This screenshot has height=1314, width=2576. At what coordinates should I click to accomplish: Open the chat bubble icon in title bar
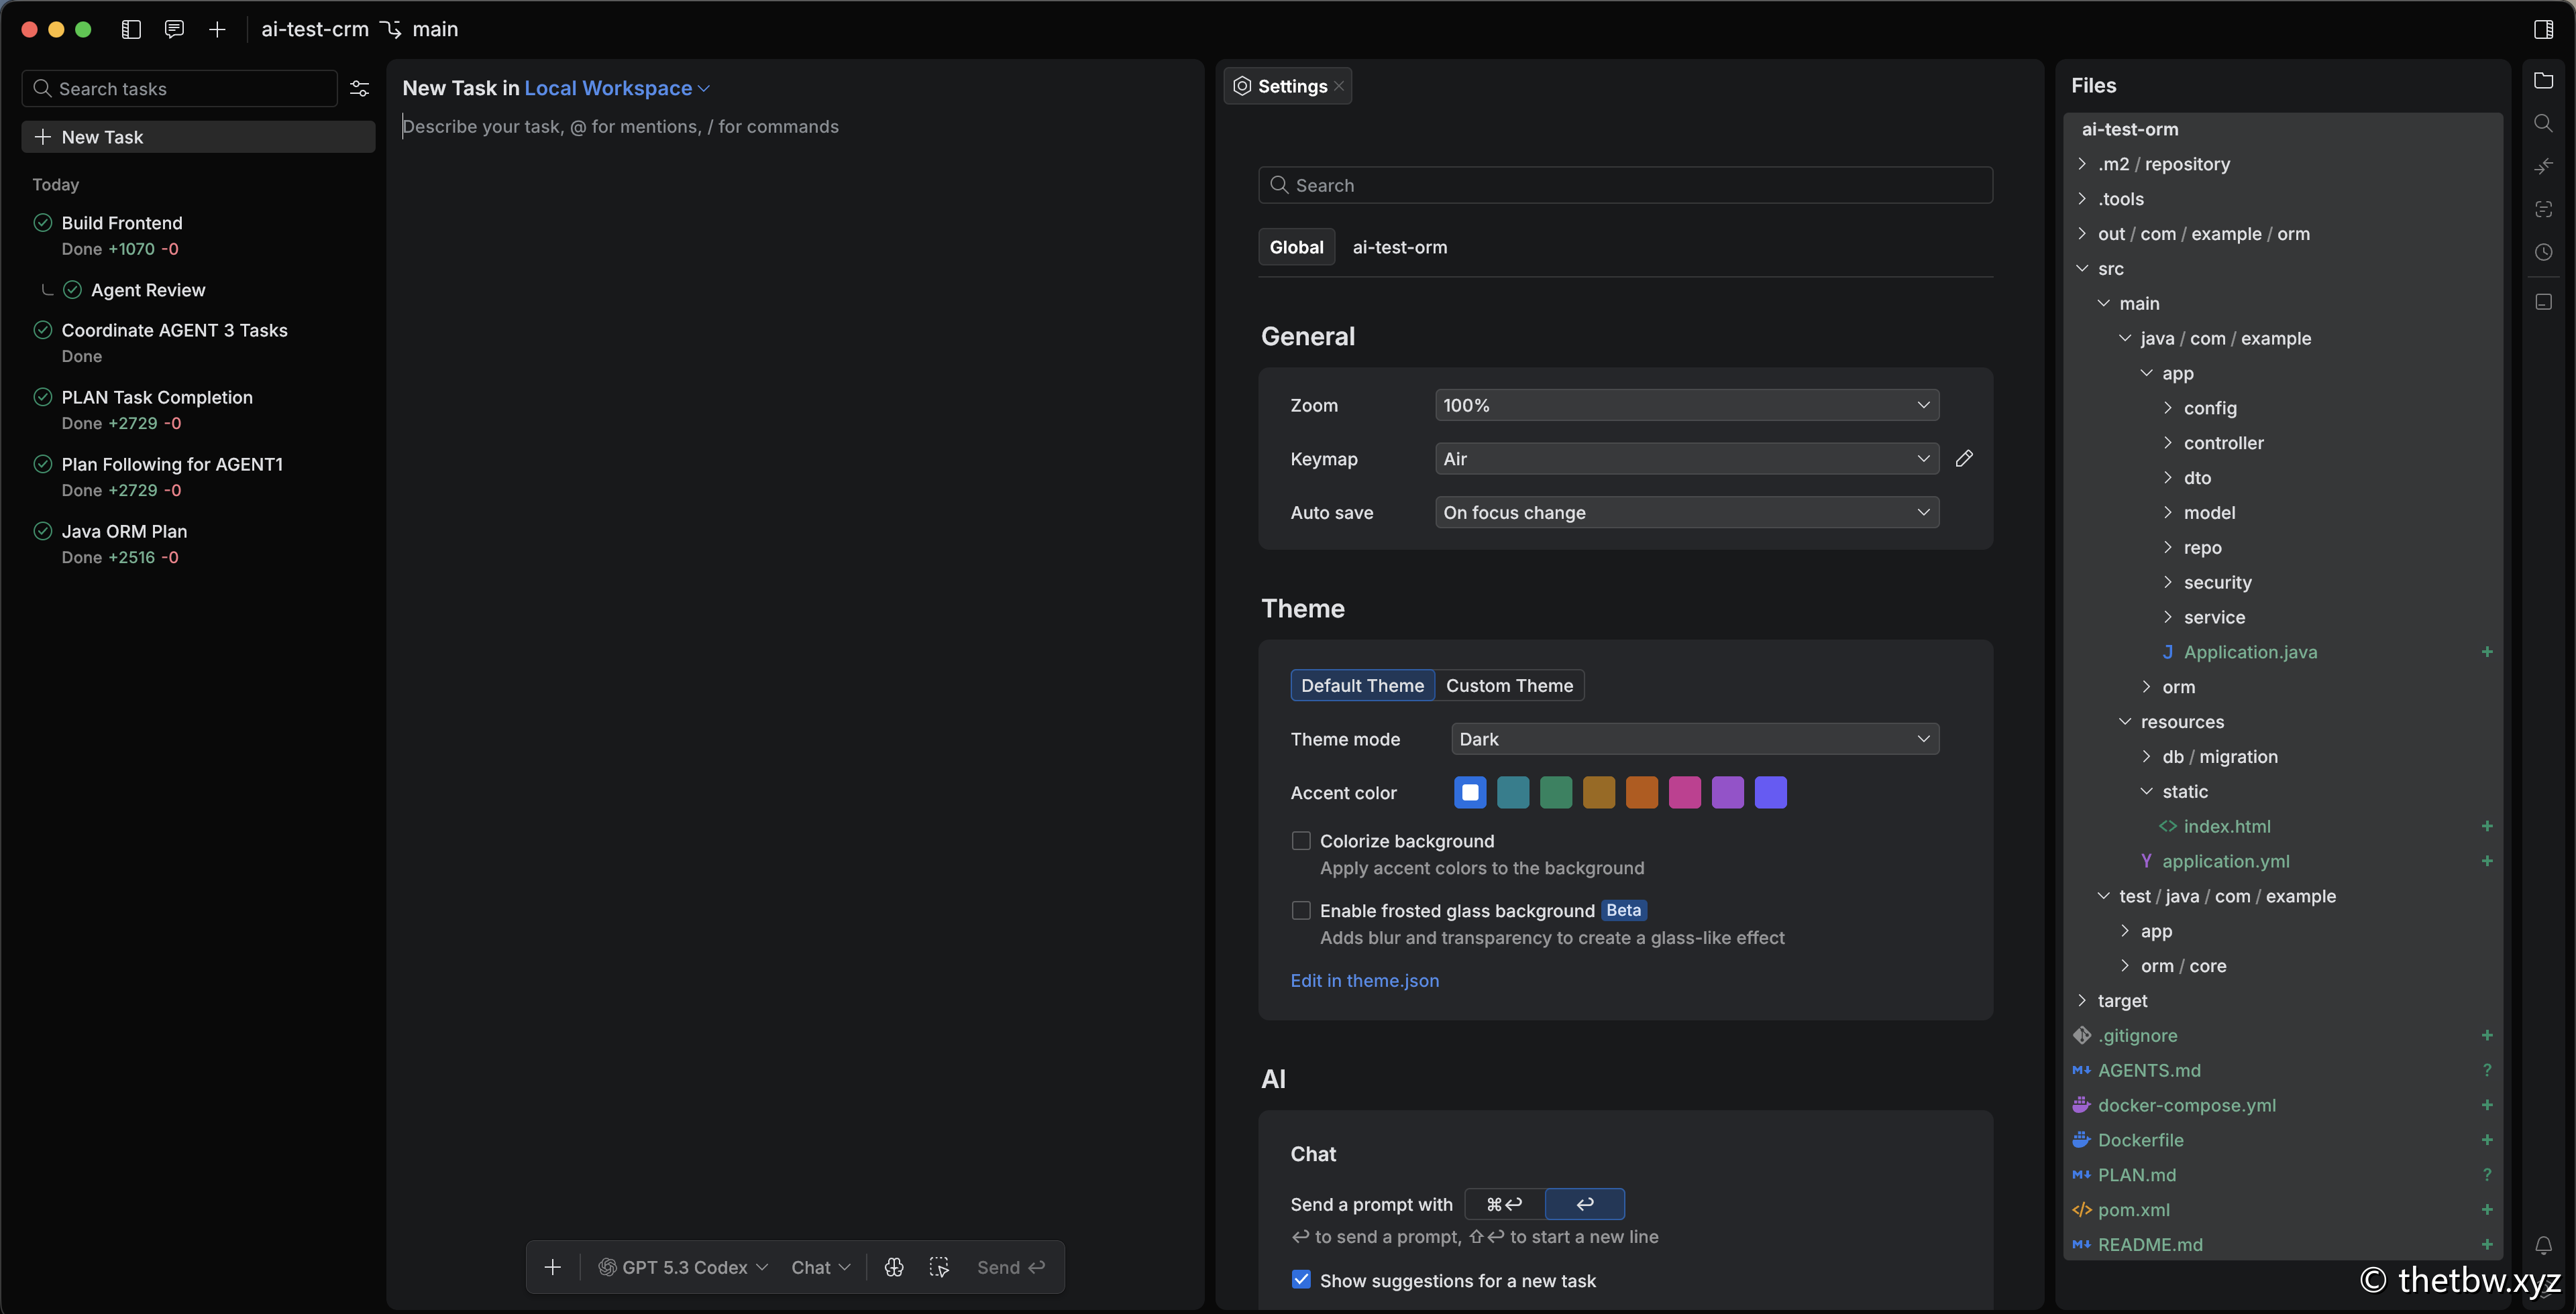pyautogui.click(x=174, y=29)
